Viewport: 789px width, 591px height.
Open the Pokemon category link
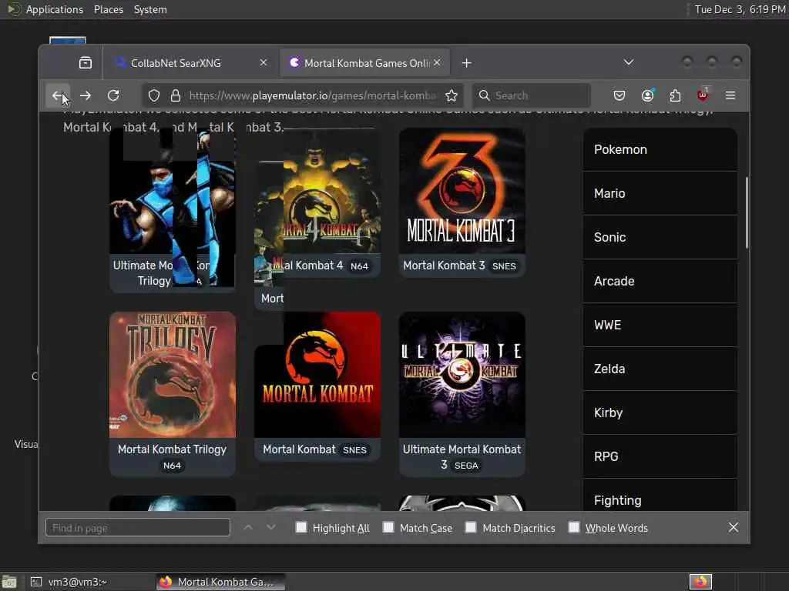660,149
